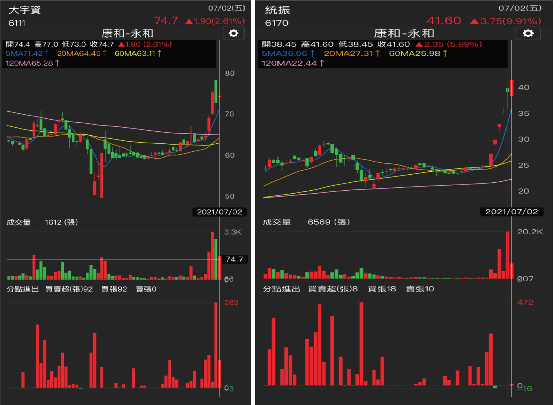Open settings gear on 統振 chart
The height and width of the screenshot is (405, 560).
pos(528,33)
